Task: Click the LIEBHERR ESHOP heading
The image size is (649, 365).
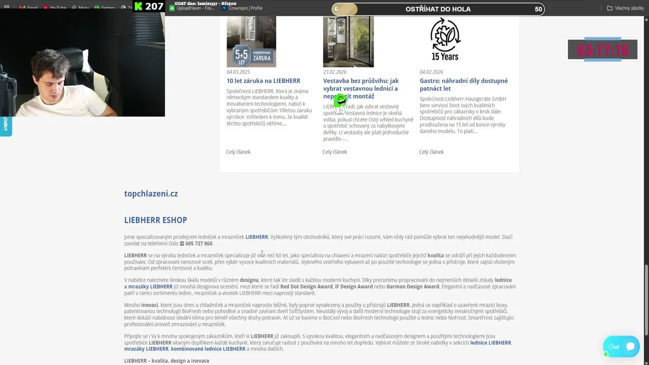Action: click(x=156, y=220)
